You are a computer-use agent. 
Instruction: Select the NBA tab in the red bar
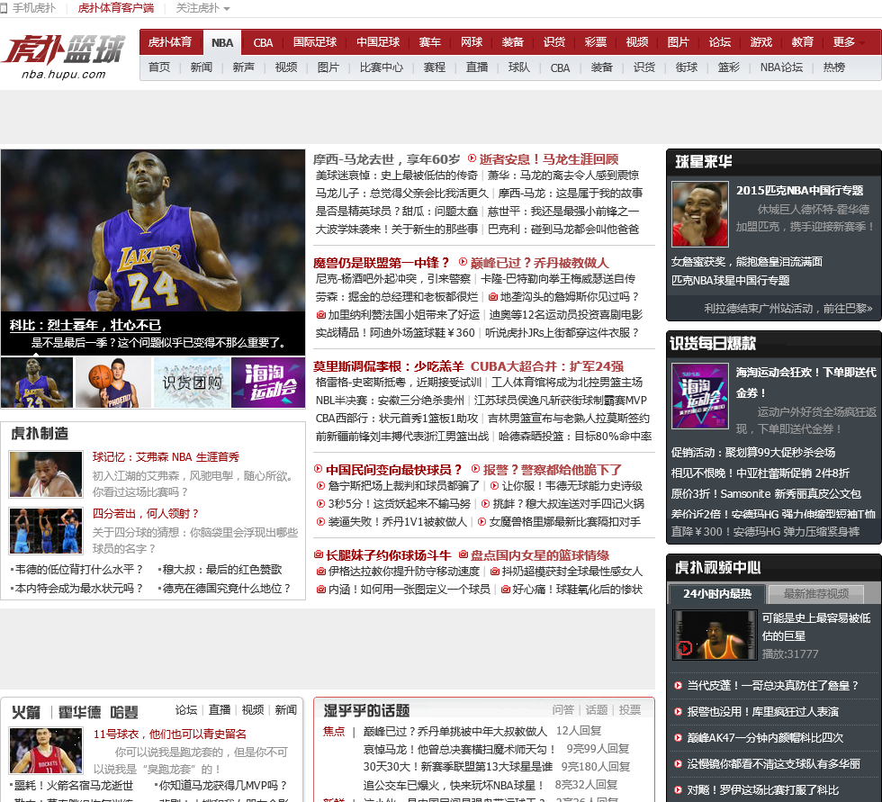click(222, 42)
